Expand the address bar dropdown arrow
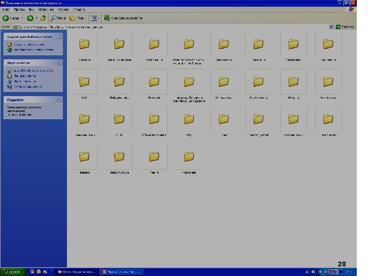The height and width of the screenshot is (276, 368). [x=331, y=27]
